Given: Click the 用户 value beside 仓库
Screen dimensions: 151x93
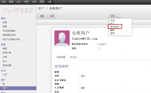Looking at the screenshot, I should (83, 76).
